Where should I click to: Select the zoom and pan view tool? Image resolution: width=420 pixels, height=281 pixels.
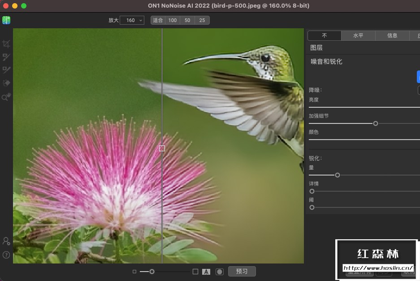click(6, 97)
